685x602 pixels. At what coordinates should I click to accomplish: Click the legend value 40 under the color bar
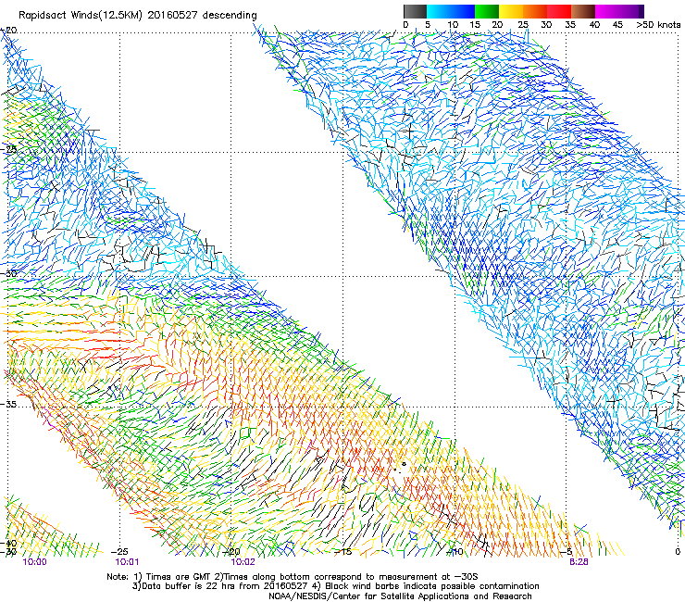[595, 25]
